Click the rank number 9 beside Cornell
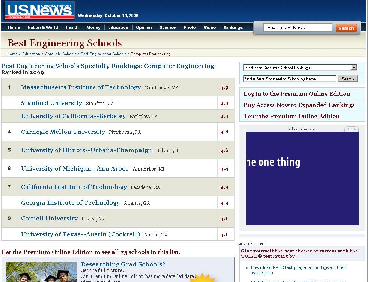This screenshot has width=368, height=282. click(9, 218)
